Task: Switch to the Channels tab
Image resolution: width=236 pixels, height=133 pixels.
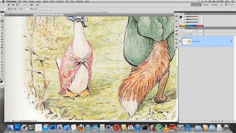Action: (188, 28)
